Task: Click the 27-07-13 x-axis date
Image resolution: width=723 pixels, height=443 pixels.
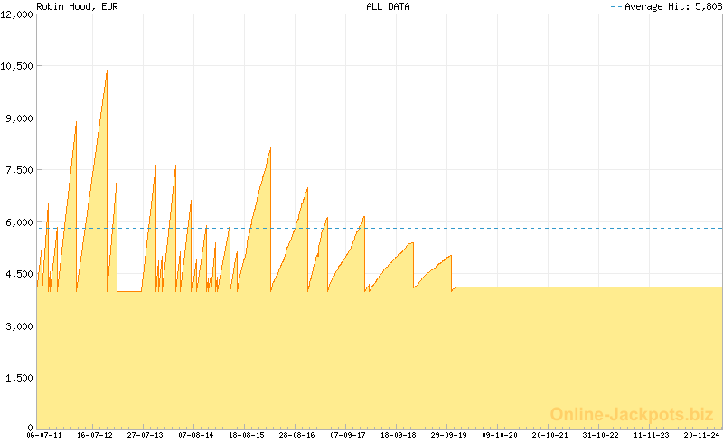Action: click(146, 435)
